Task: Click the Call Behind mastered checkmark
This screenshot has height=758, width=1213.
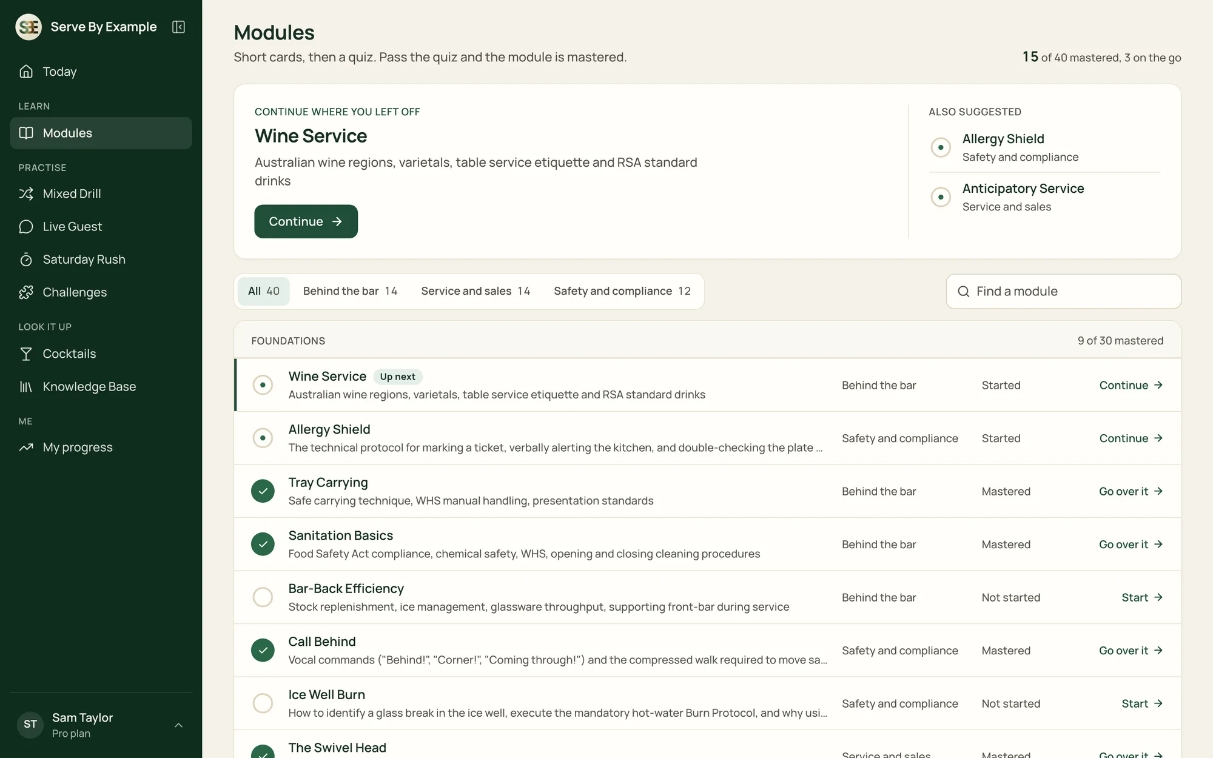Action: (263, 650)
